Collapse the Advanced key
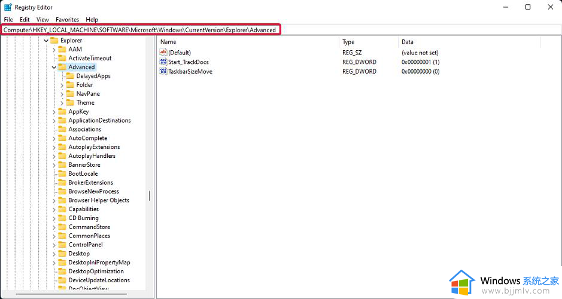Image resolution: width=562 pixels, height=299 pixels. tap(54, 68)
